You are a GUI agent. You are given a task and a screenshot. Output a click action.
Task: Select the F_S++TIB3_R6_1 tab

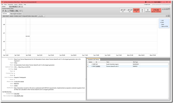[13, 7]
